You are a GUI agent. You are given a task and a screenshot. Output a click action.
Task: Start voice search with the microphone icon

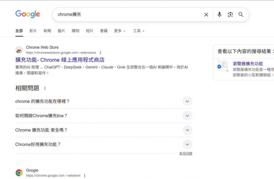219,14
